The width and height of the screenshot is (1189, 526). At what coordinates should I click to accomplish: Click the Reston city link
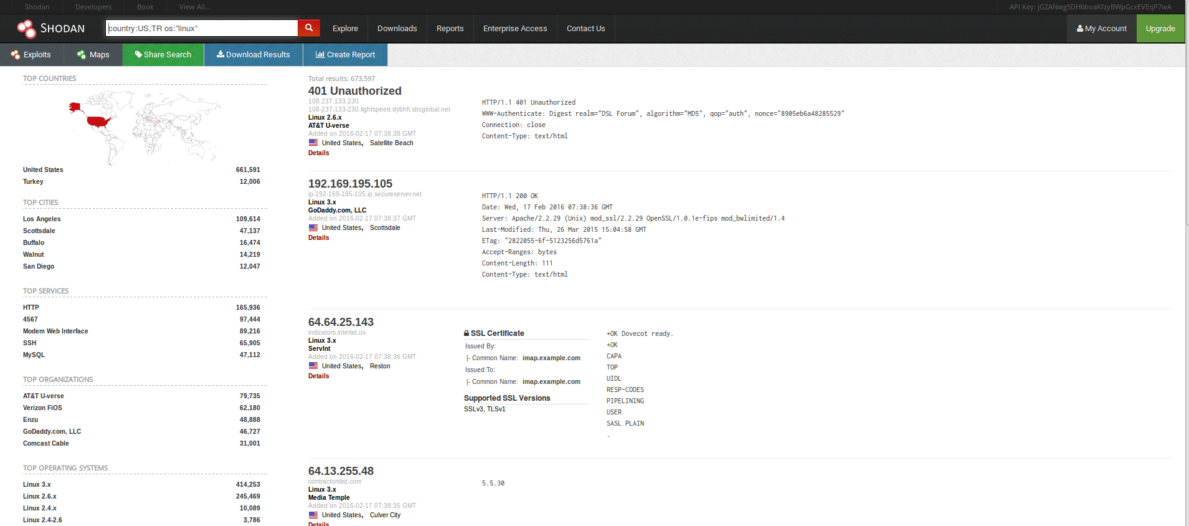point(380,366)
